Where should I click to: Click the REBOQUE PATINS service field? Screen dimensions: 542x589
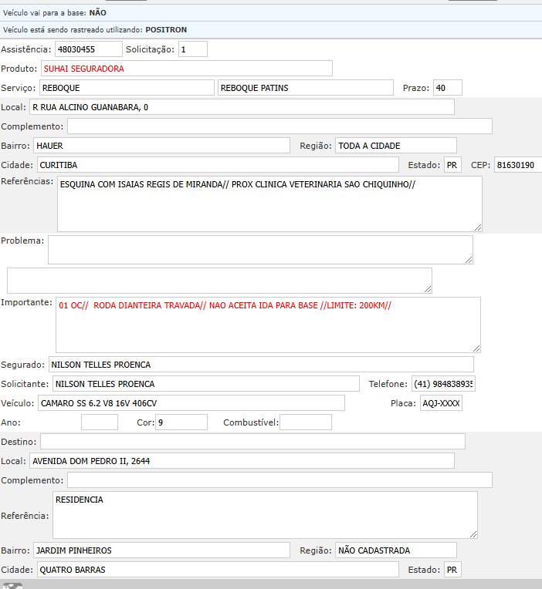[306, 88]
